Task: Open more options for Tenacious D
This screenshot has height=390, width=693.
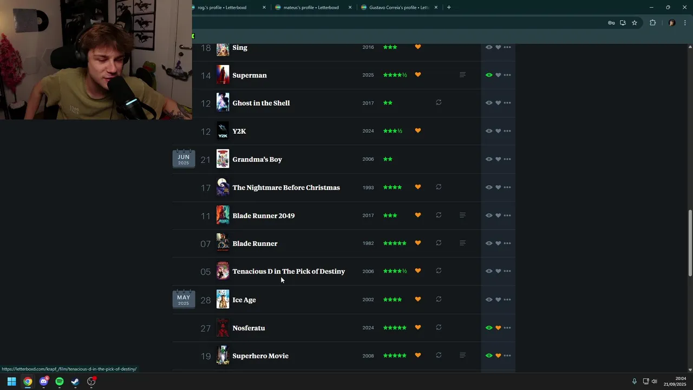Action: click(x=507, y=271)
